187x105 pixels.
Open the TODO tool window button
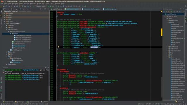coord(44,102)
